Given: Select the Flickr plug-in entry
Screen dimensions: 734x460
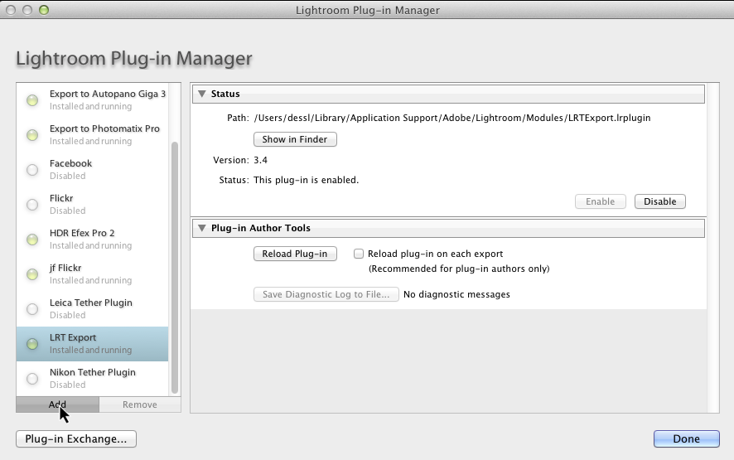Looking at the screenshot, I should 92,204.
